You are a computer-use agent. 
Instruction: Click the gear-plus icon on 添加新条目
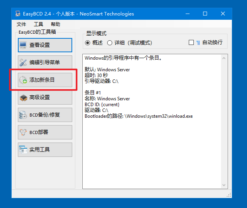(x=23, y=80)
